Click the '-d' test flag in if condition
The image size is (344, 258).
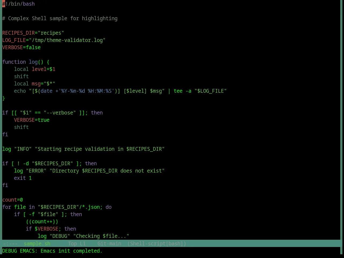26,163
